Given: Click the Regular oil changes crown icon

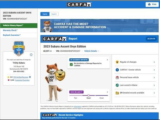Looking at the screenshot, I should 117,62.
